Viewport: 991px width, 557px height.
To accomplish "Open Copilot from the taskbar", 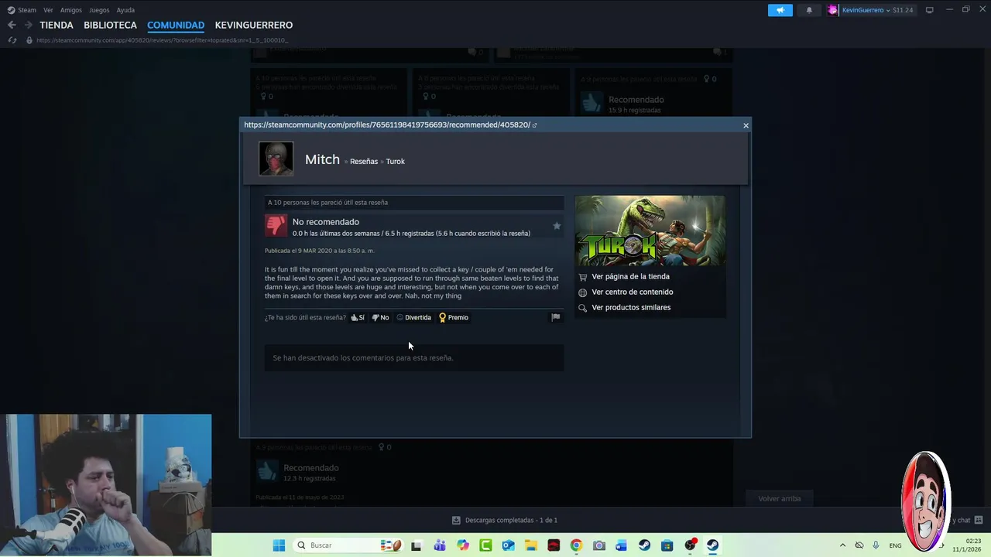I will click(x=463, y=545).
